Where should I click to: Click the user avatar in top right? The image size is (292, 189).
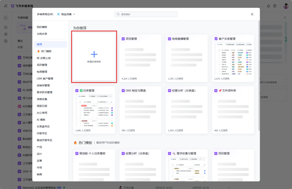coord(286,6)
